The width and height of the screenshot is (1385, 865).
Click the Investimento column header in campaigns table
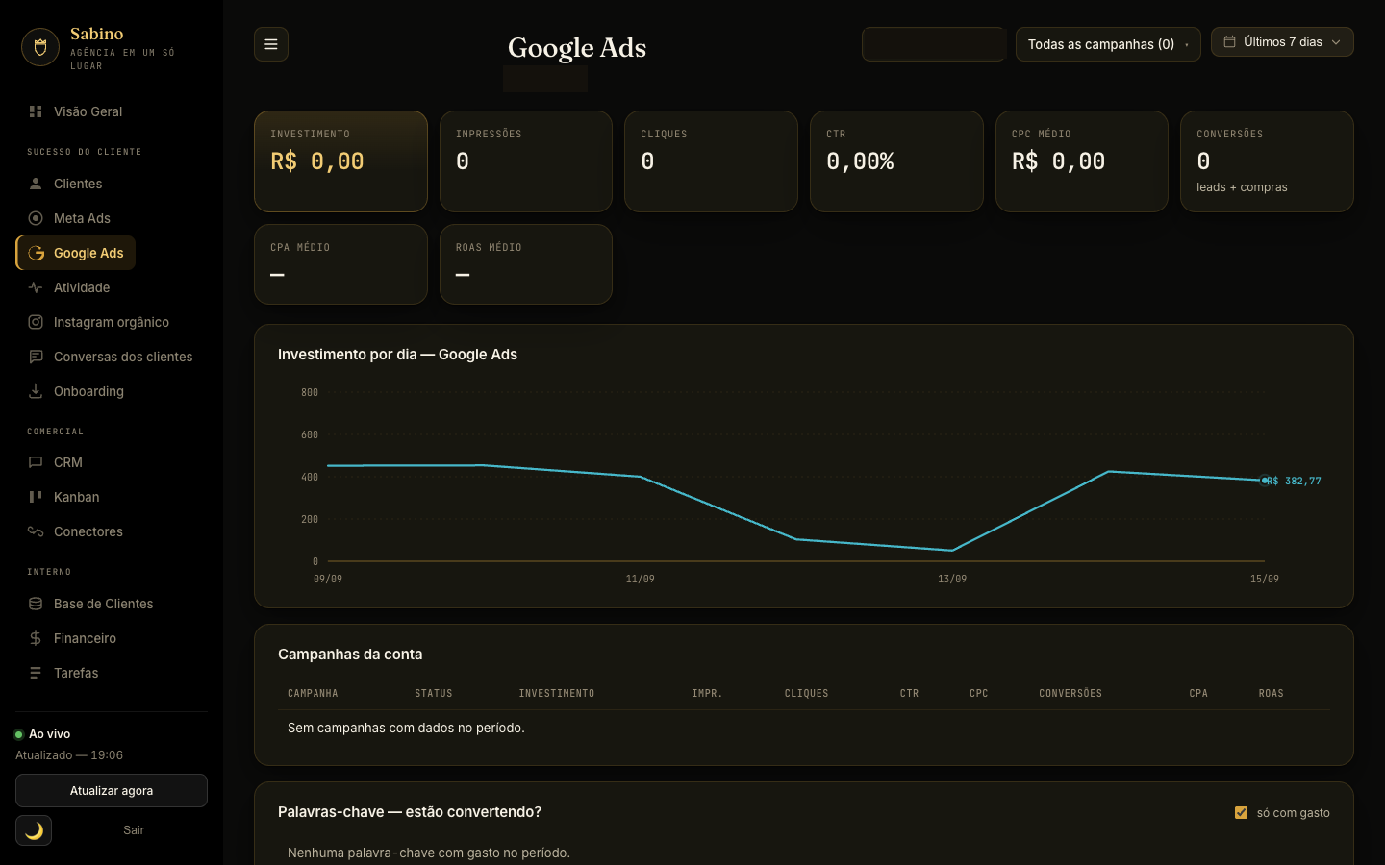[557, 693]
